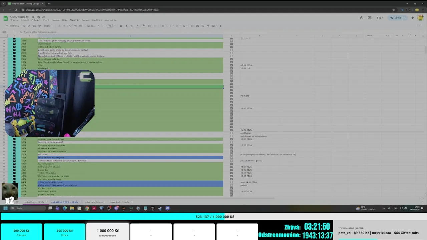
Task: Open horizontal align dropdown
Action: pos(164,26)
